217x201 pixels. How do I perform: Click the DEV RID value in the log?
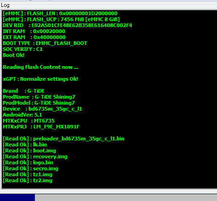[x=82, y=25]
